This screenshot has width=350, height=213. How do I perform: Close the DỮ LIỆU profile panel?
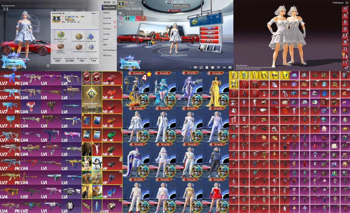[114, 2]
